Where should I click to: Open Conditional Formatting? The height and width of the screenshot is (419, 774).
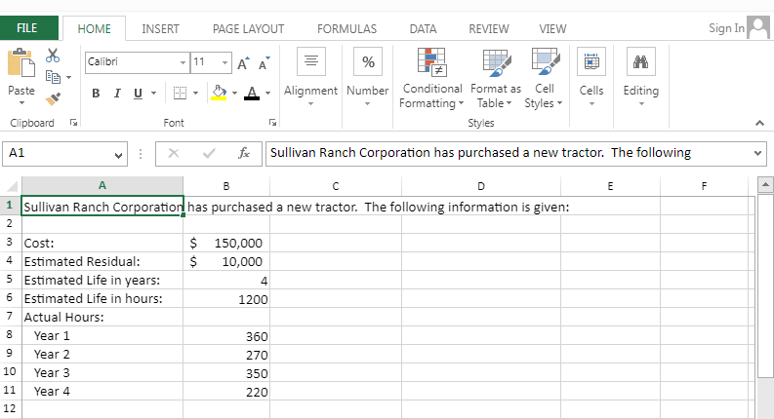[x=431, y=78]
